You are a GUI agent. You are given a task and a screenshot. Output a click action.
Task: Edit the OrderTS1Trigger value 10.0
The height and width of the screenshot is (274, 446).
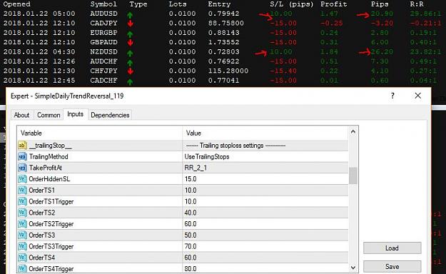coord(191,201)
